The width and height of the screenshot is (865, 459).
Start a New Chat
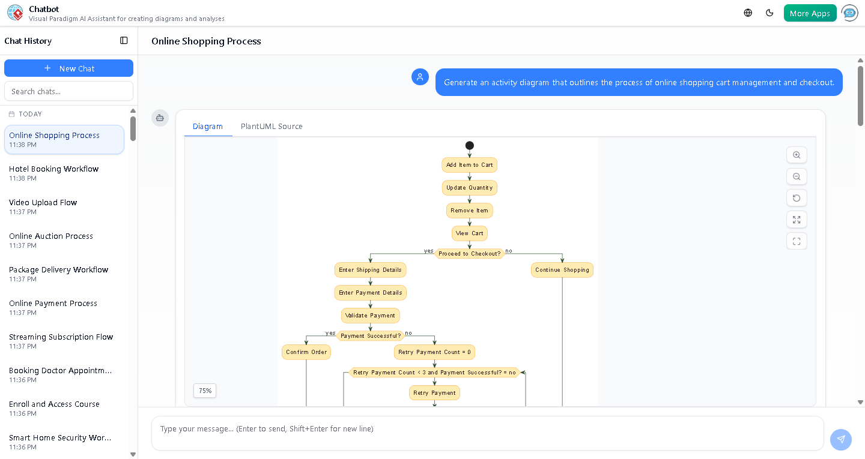(x=68, y=68)
